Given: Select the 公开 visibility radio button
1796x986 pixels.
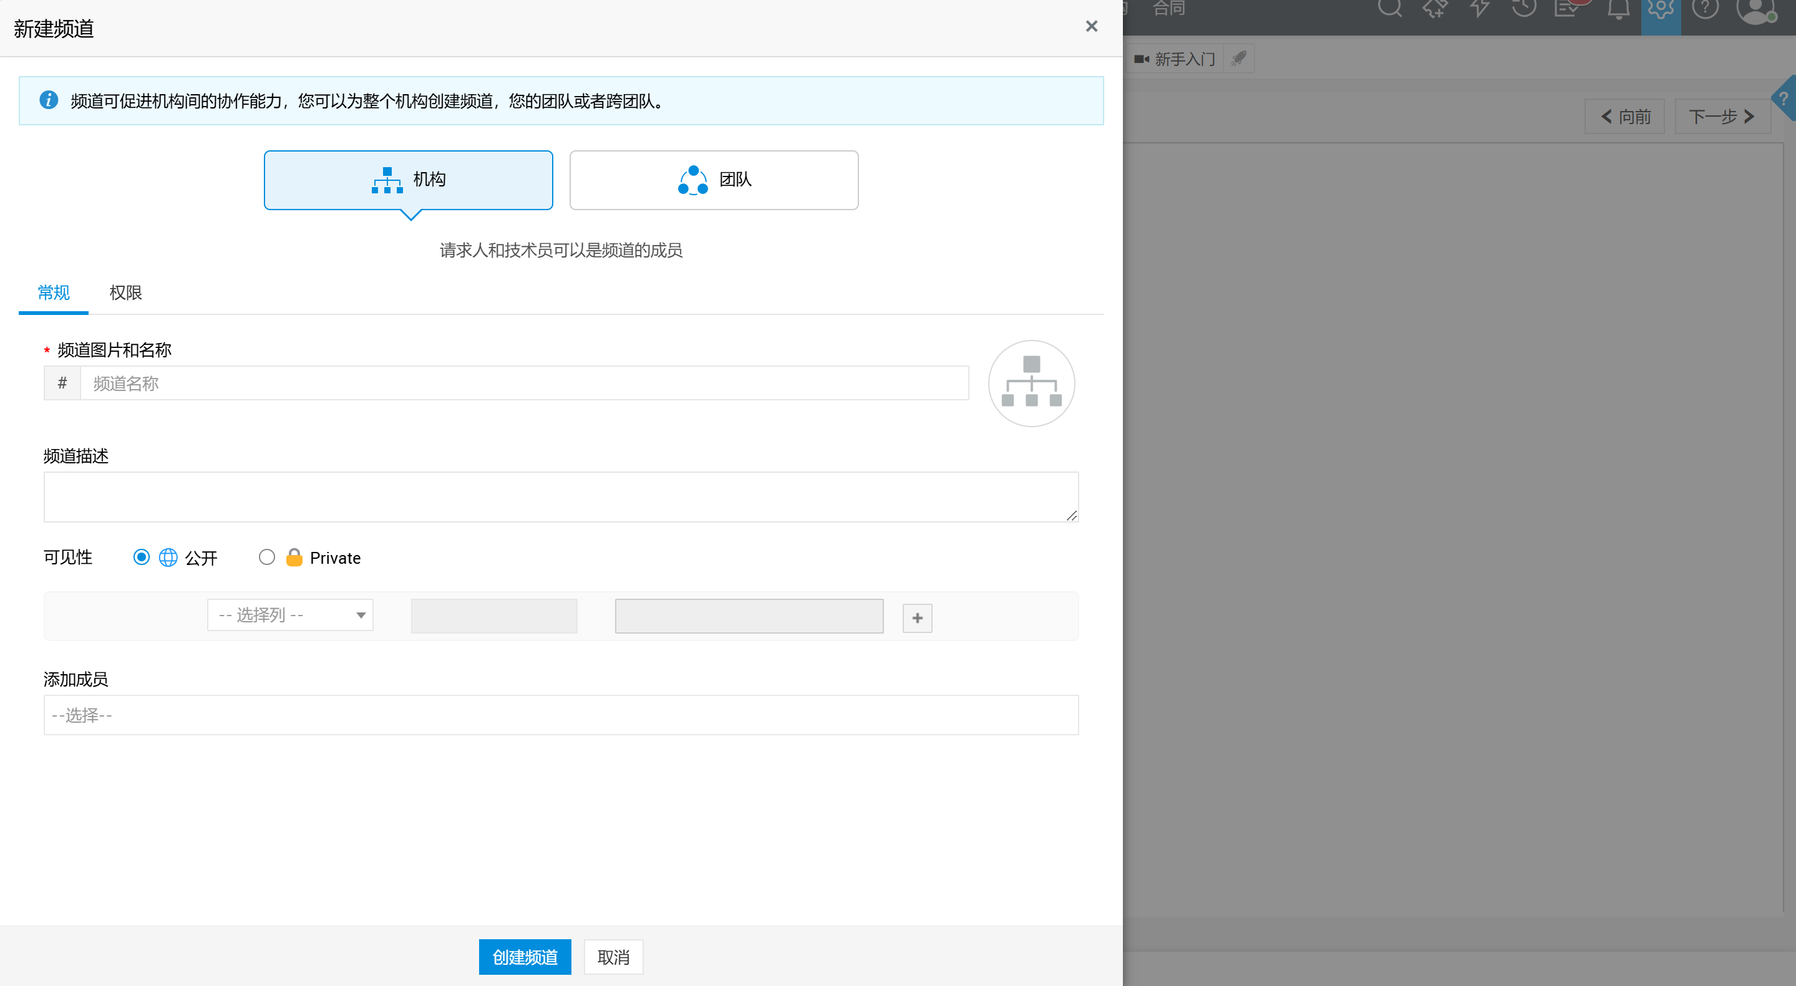Looking at the screenshot, I should click(x=142, y=558).
